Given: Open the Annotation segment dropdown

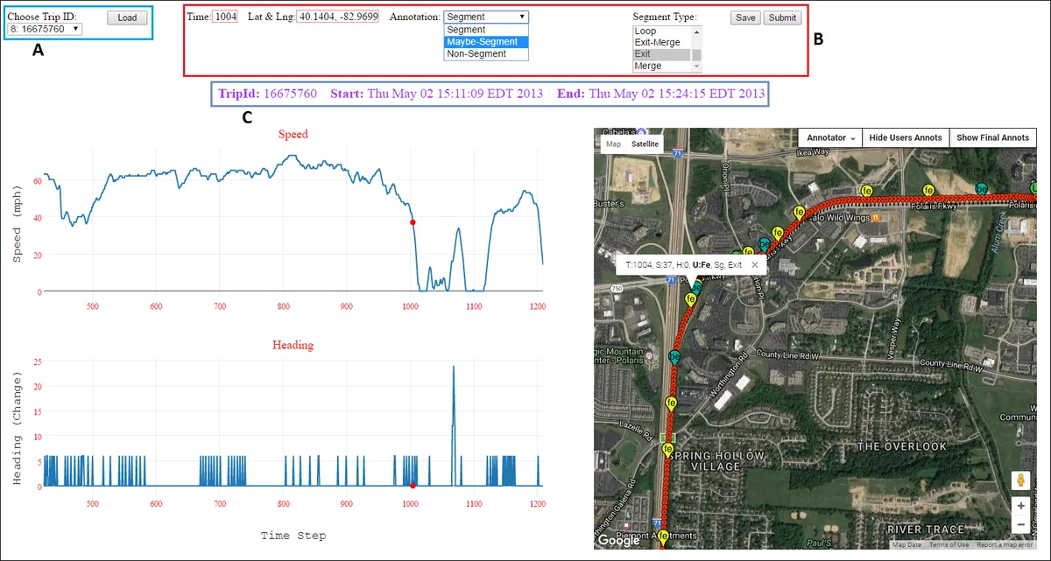Looking at the screenshot, I should tap(485, 16).
